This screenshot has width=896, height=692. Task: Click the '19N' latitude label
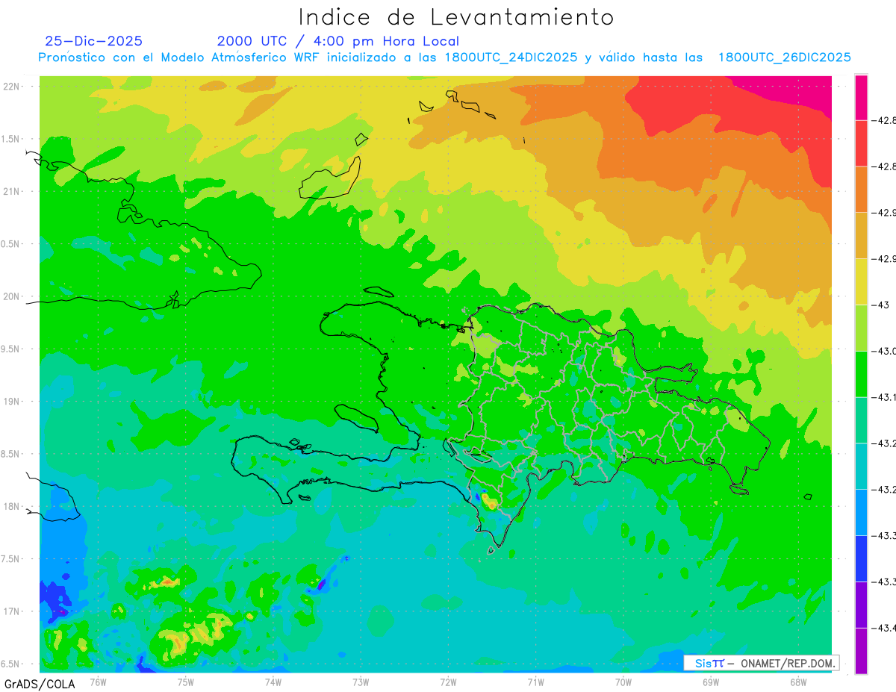click(12, 401)
